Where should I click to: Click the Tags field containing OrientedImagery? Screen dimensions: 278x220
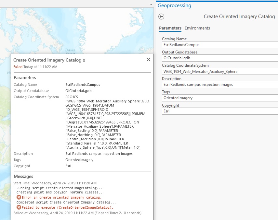click(220, 98)
